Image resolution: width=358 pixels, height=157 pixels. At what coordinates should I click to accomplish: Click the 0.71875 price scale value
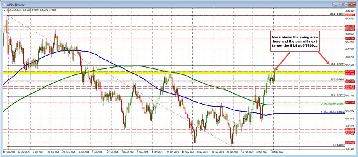pos(350,118)
